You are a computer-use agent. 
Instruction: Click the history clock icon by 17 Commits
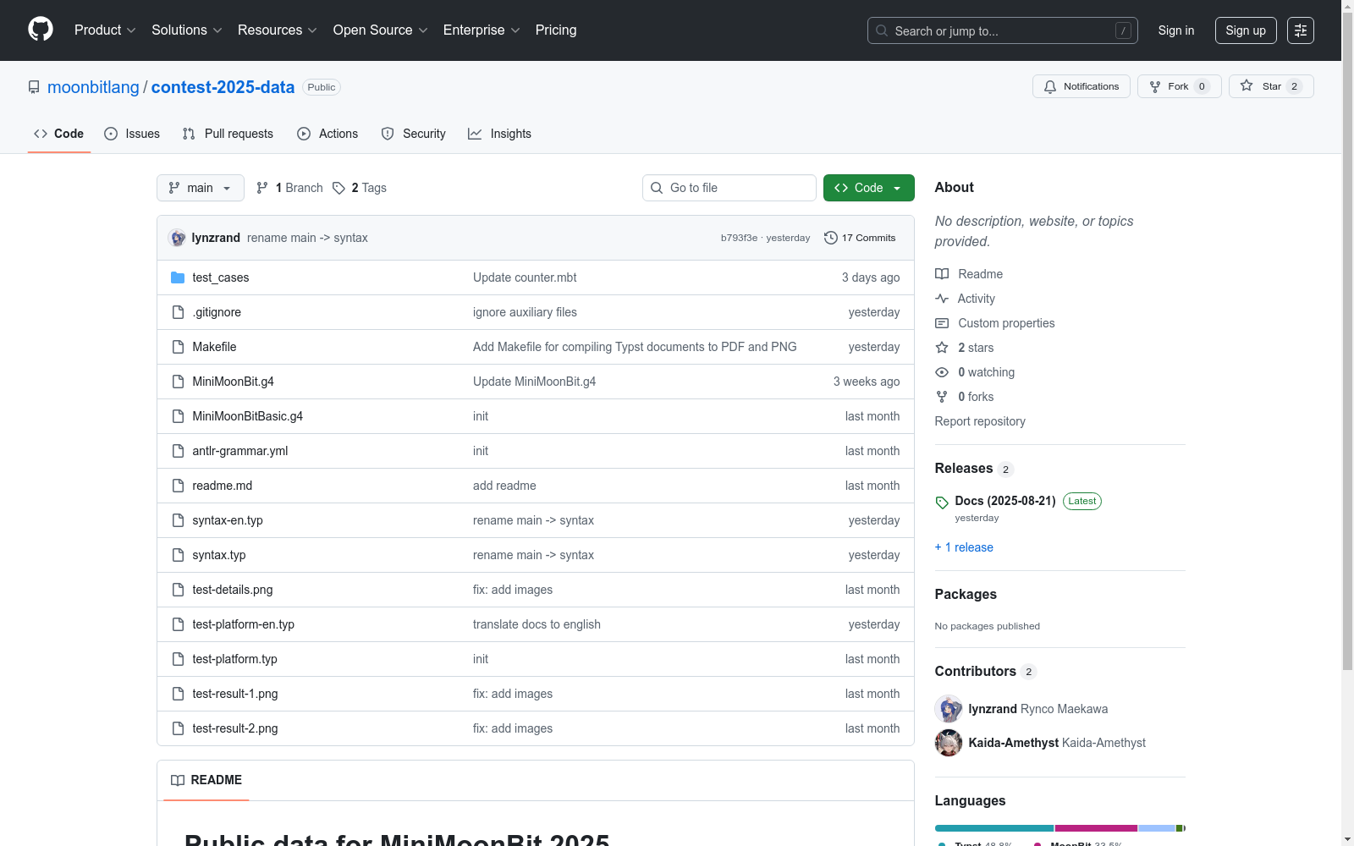(831, 238)
